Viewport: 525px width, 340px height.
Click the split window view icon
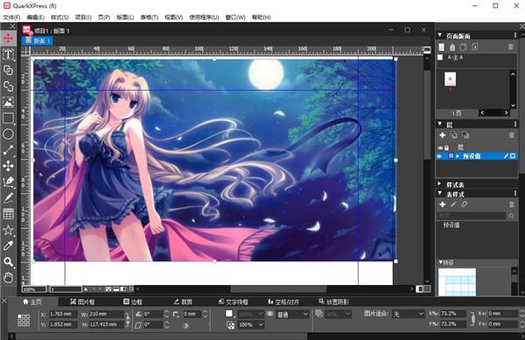click(423, 288)
